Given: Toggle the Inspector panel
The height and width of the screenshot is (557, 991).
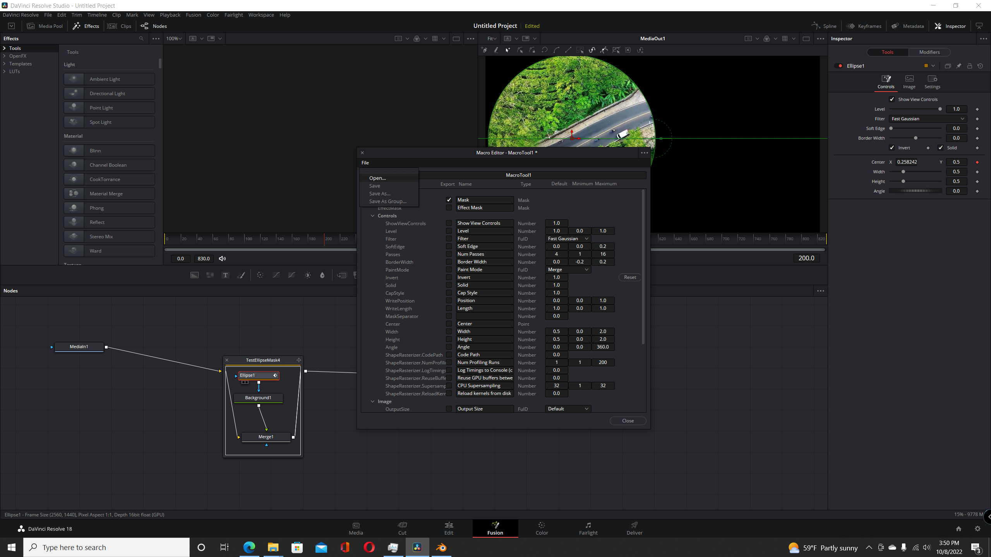Looking at the screenshot, I should 950,26.
